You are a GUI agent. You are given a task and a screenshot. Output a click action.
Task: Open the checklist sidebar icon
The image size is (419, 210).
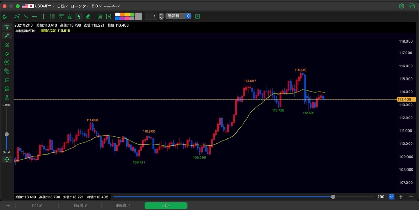(7, 80)
